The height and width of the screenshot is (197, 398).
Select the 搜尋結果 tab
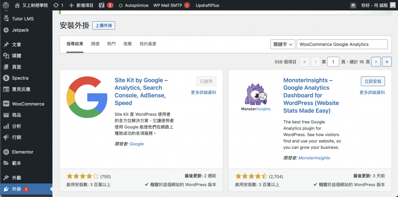75,44
